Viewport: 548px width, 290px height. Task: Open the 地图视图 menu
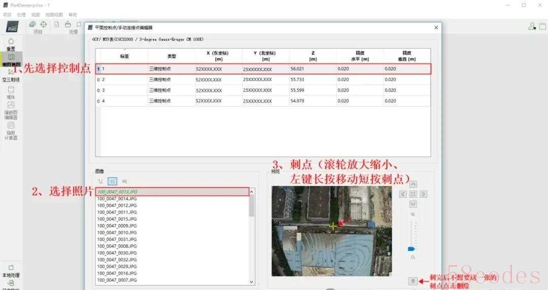54,15
